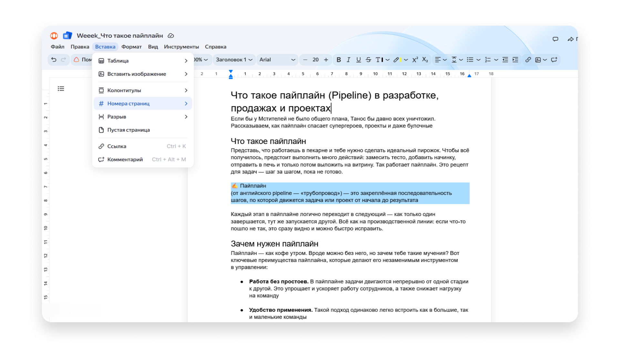Toggle strikethrough formatting
The image size is (620, 348).
click(x=368, y=60)
